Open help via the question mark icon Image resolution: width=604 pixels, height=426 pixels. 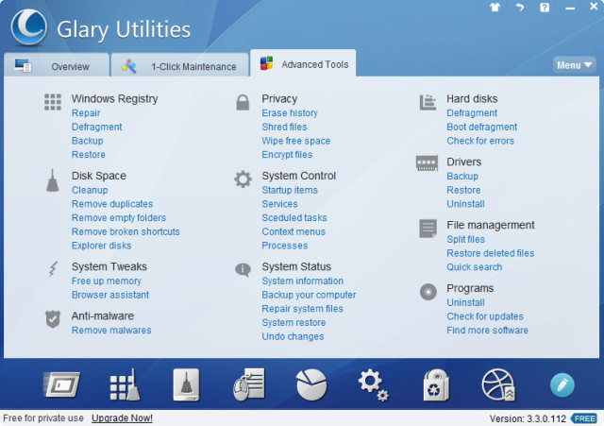pos(545,8)
